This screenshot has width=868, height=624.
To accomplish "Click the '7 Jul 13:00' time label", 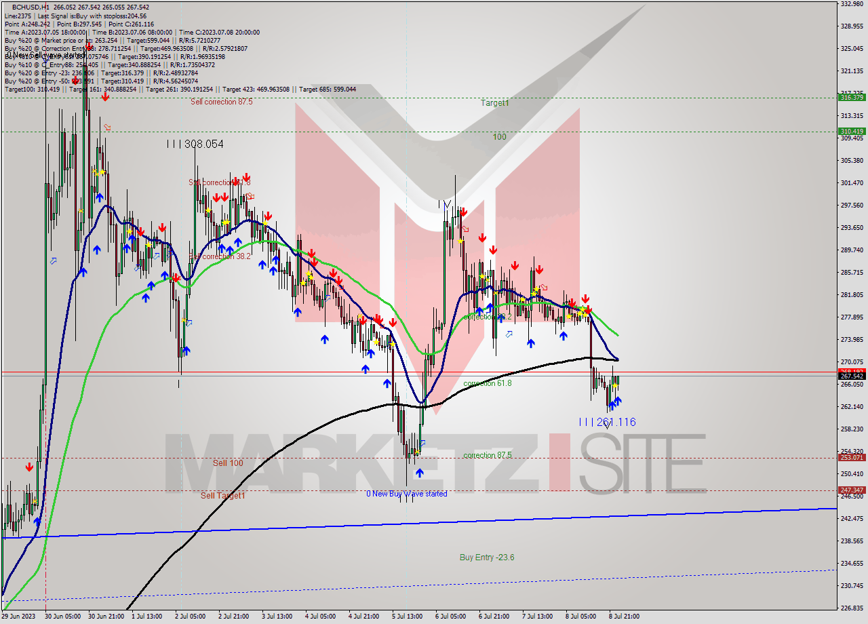I will click(x=538, y=617).
